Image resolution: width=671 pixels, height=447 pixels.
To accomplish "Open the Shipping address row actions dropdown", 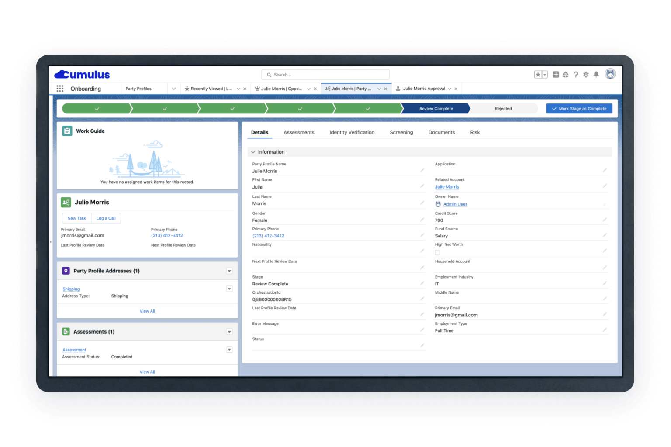I will click(229, 289).
